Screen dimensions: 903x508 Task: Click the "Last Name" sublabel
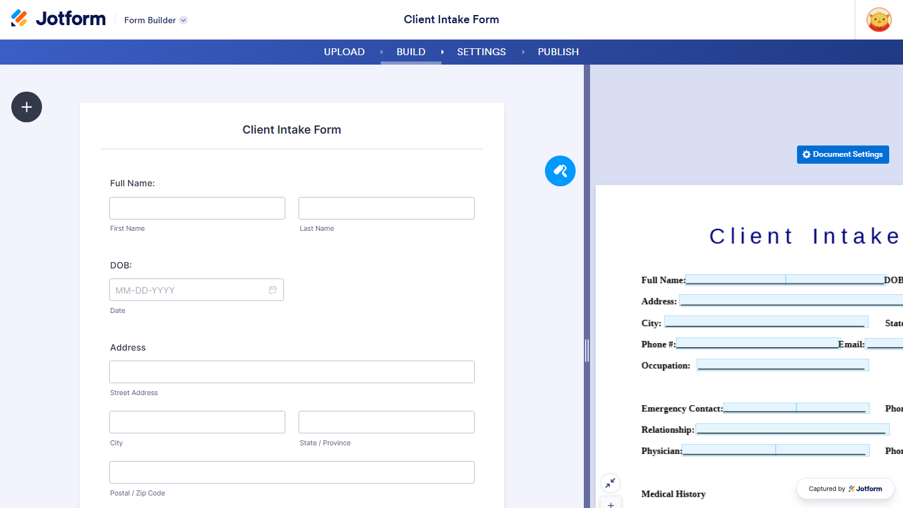tap(317, 228)
